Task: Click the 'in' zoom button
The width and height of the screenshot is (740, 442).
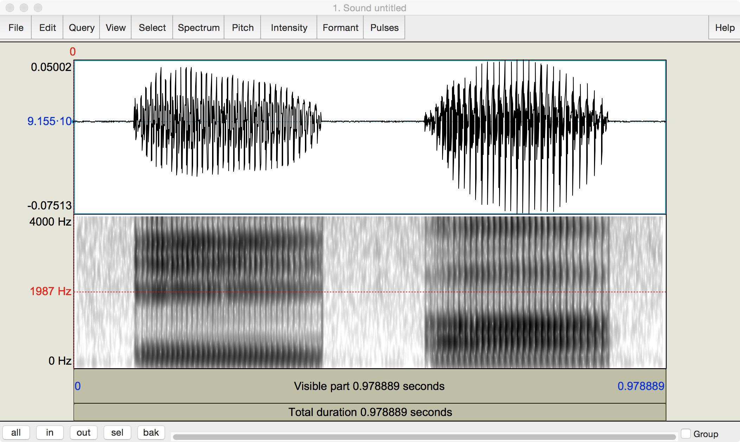Action: click(50, 433)
